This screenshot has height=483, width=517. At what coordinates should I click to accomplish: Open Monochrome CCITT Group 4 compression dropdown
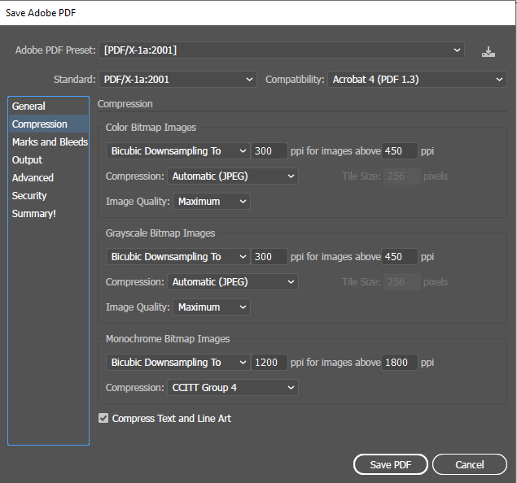233,388
